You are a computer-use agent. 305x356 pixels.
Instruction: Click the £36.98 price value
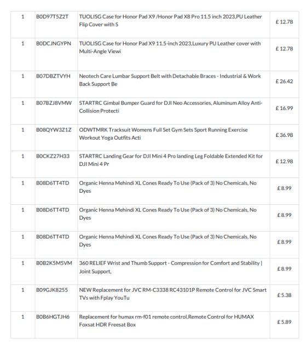284,135
